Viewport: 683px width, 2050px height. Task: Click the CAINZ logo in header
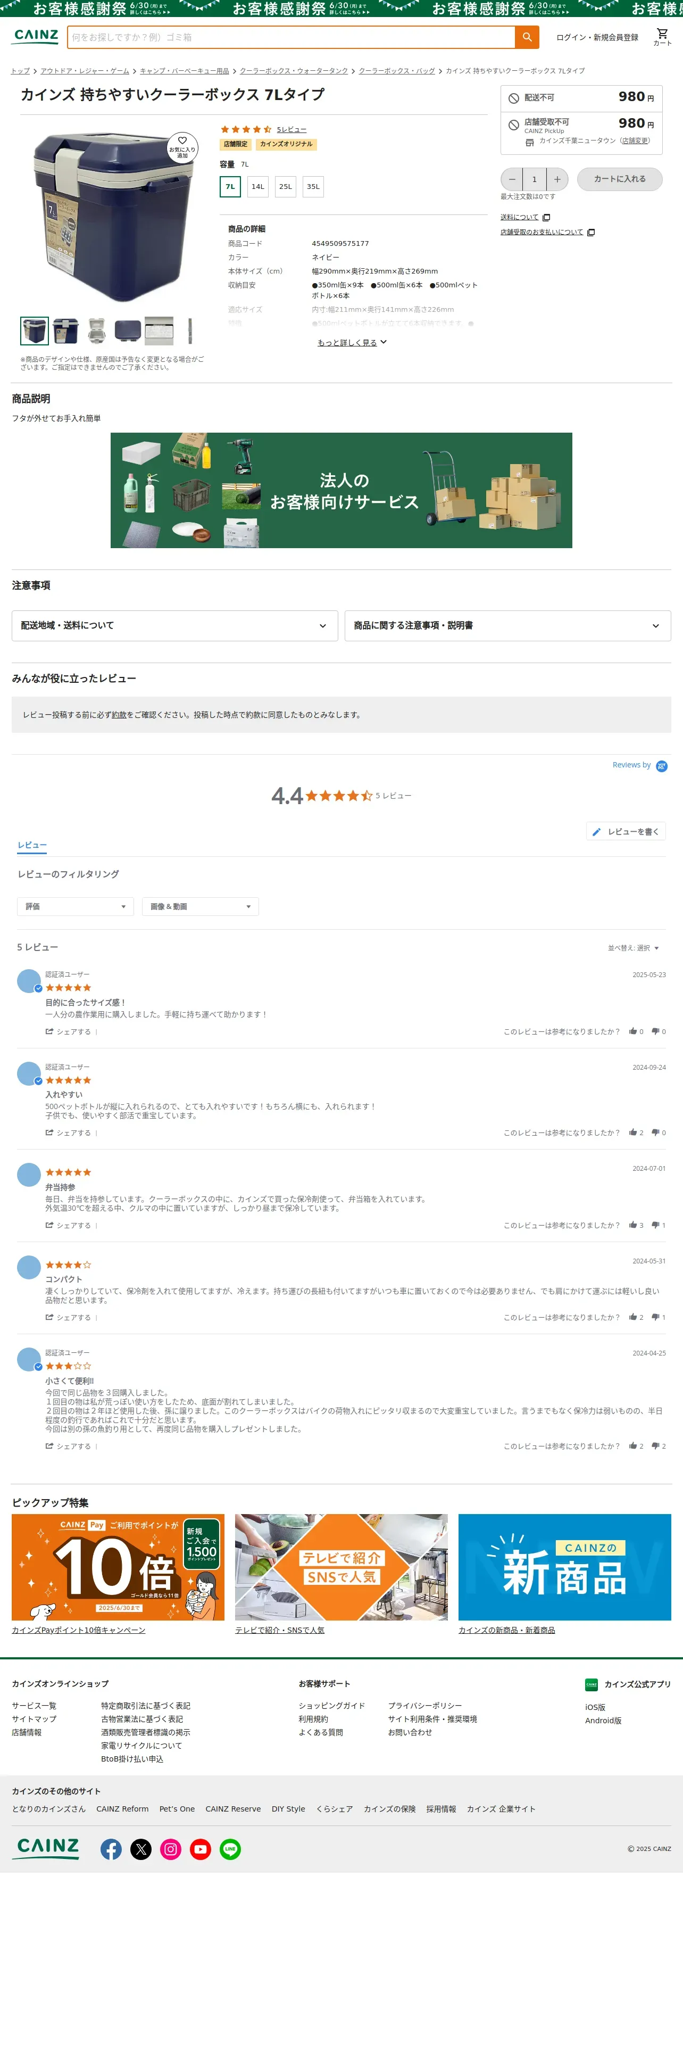[36, 37]
